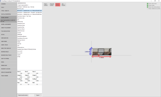Click the blue vertical height arrow
Viewport: 161px width, 97px height.
tap(90, 51)
